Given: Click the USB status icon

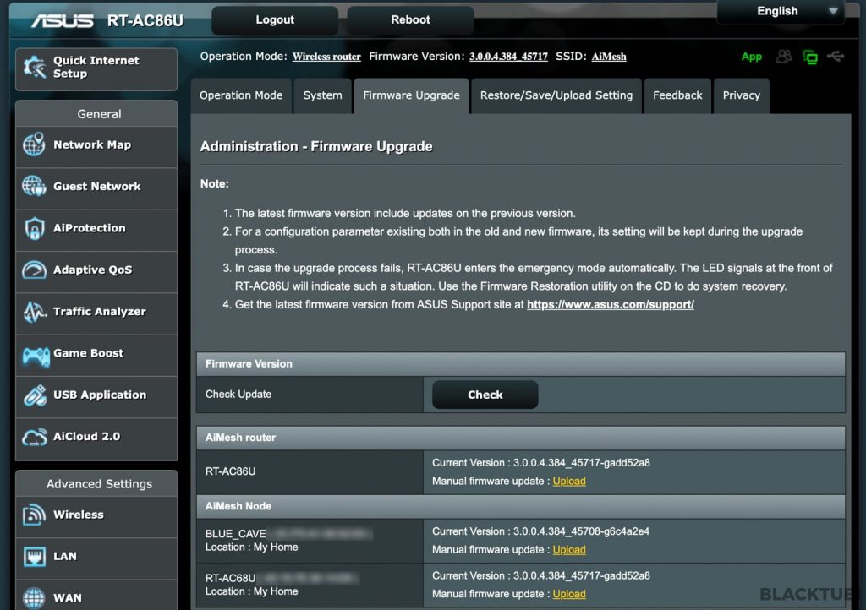Looking at the screenshot, I should [836, 57].
